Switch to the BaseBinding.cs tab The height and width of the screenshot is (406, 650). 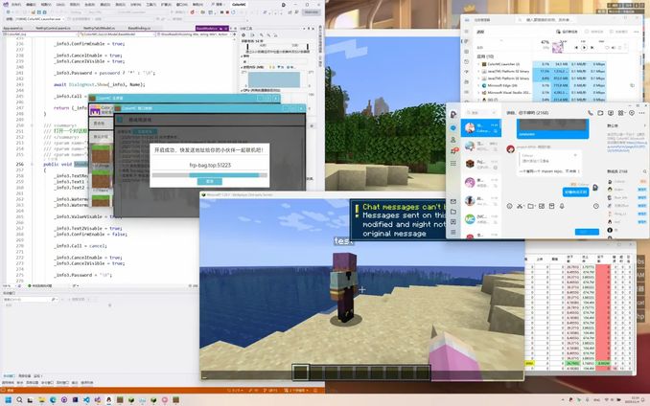(140, 29)
